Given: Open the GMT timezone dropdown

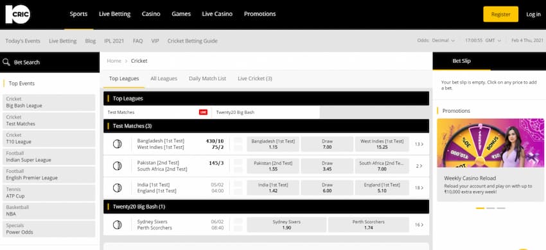Looking at the screenshot, I should click(x=493, y=40).
